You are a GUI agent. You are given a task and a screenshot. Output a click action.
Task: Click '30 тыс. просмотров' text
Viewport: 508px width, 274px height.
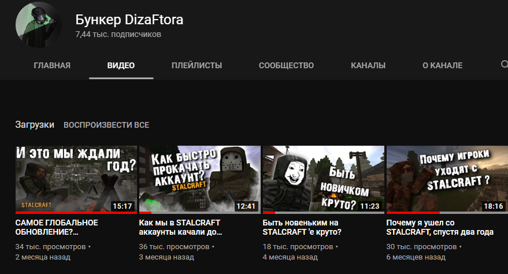(421, 247)
